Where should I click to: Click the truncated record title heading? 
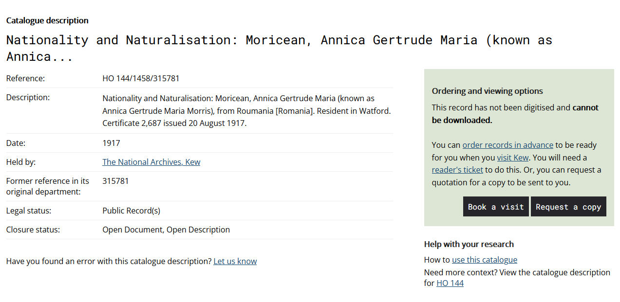click(x=279, y=48)
